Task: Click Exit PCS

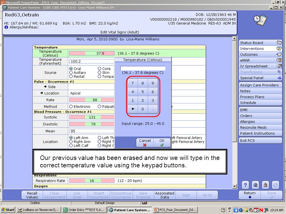Action: click(260, 141)
